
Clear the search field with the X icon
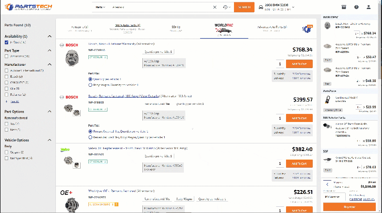(x=214, y=7)
